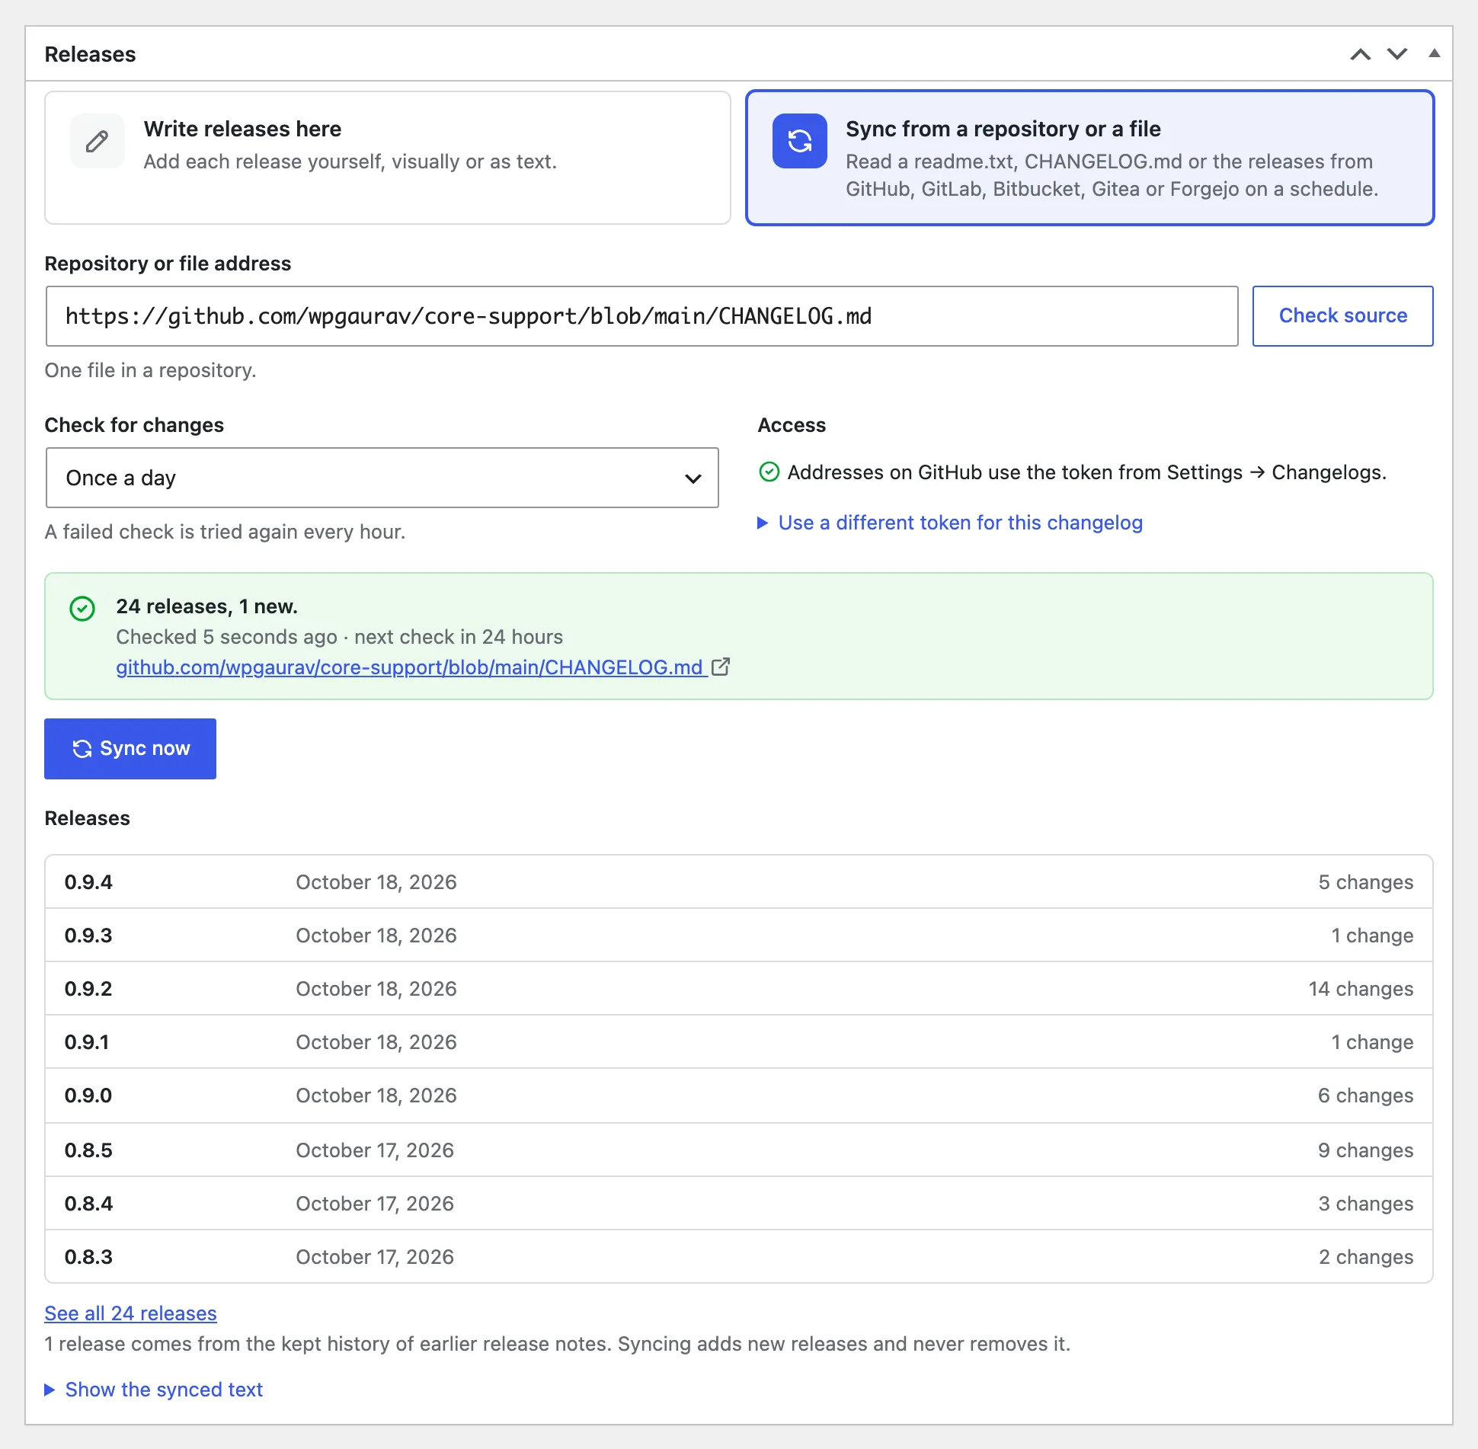
Task: Click the date of release 0.8.5
Action: (375, 1150)
